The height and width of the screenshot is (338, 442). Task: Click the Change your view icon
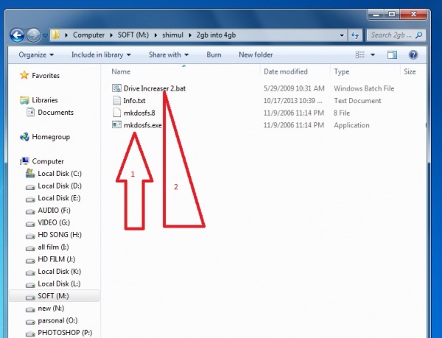(x=360, y=54)
